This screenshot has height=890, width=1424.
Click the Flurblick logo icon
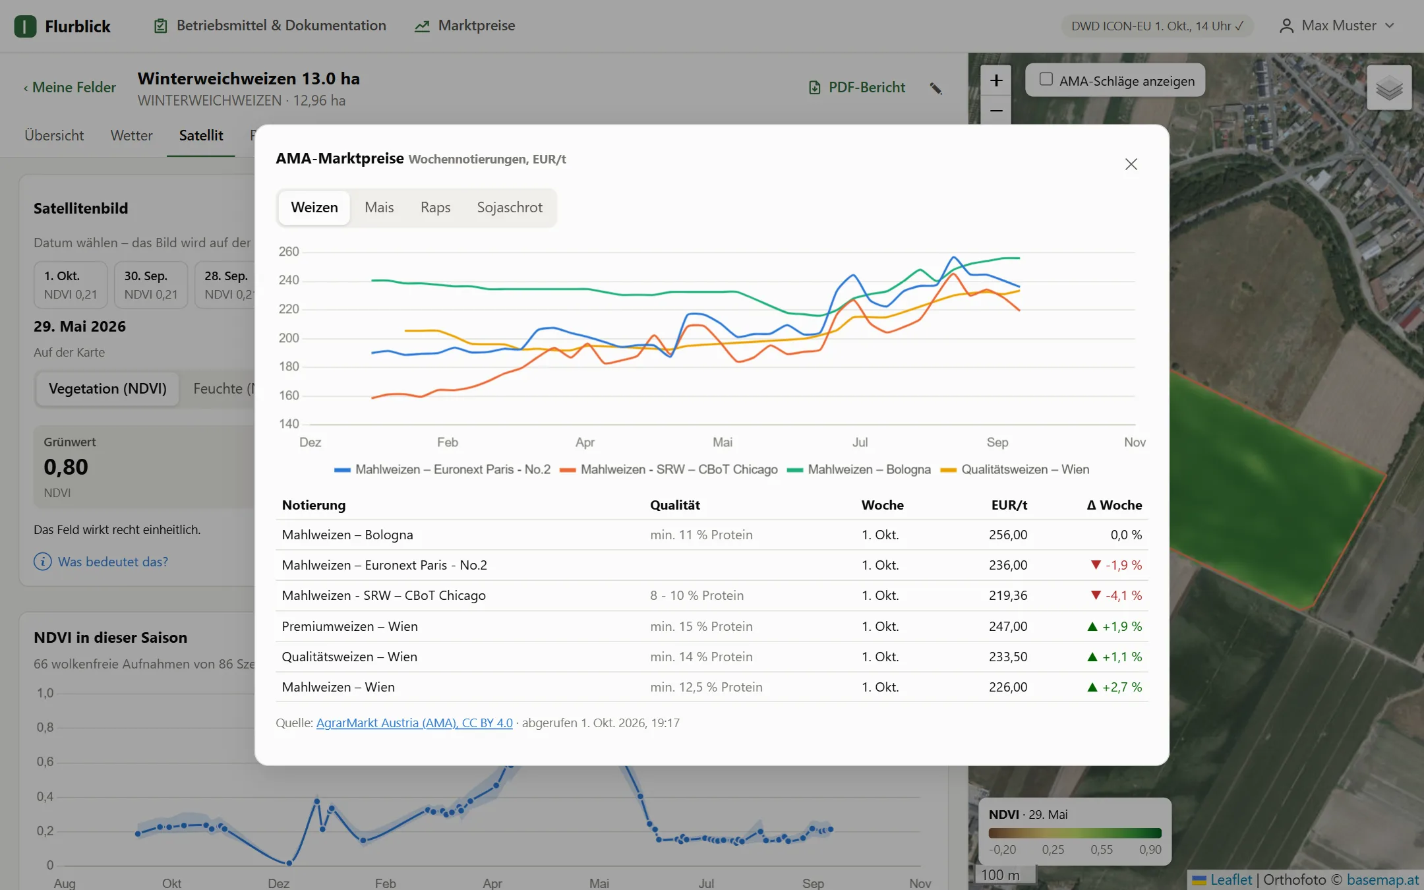(25, 26)
